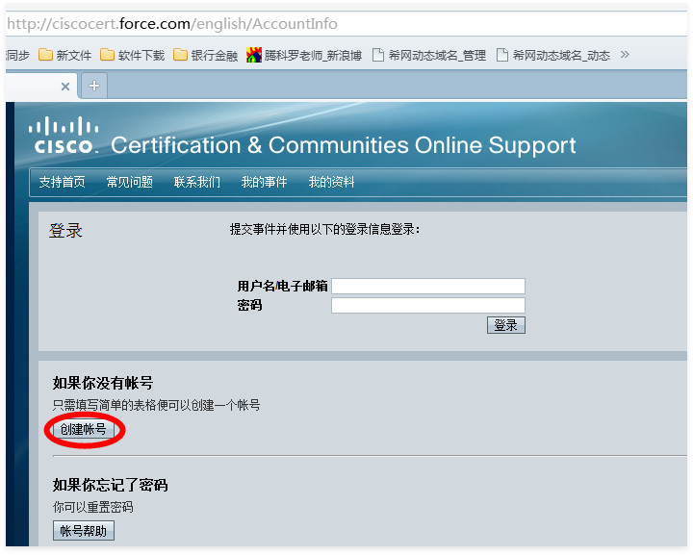Click the Certification & Communities Online Support title
This screenshot has width=693, height=555.
pyautogui.click(x=343, y=145)
